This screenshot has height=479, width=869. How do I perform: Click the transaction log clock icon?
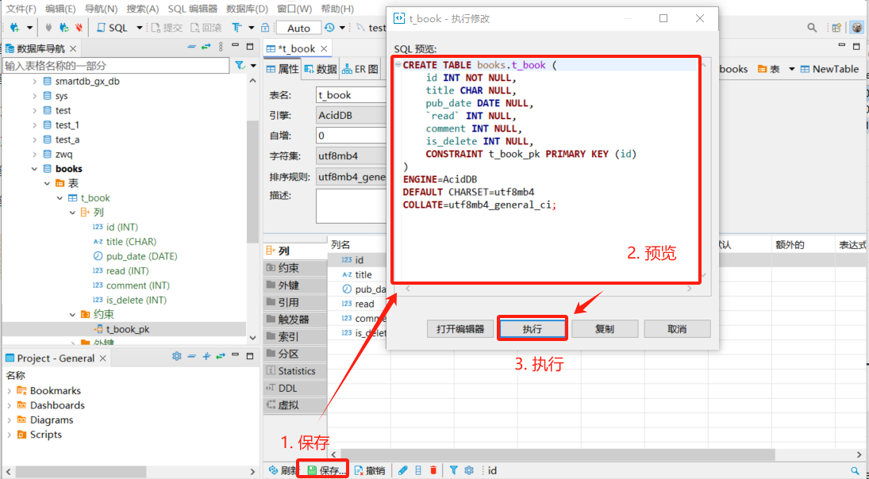(x=329, y=28)
